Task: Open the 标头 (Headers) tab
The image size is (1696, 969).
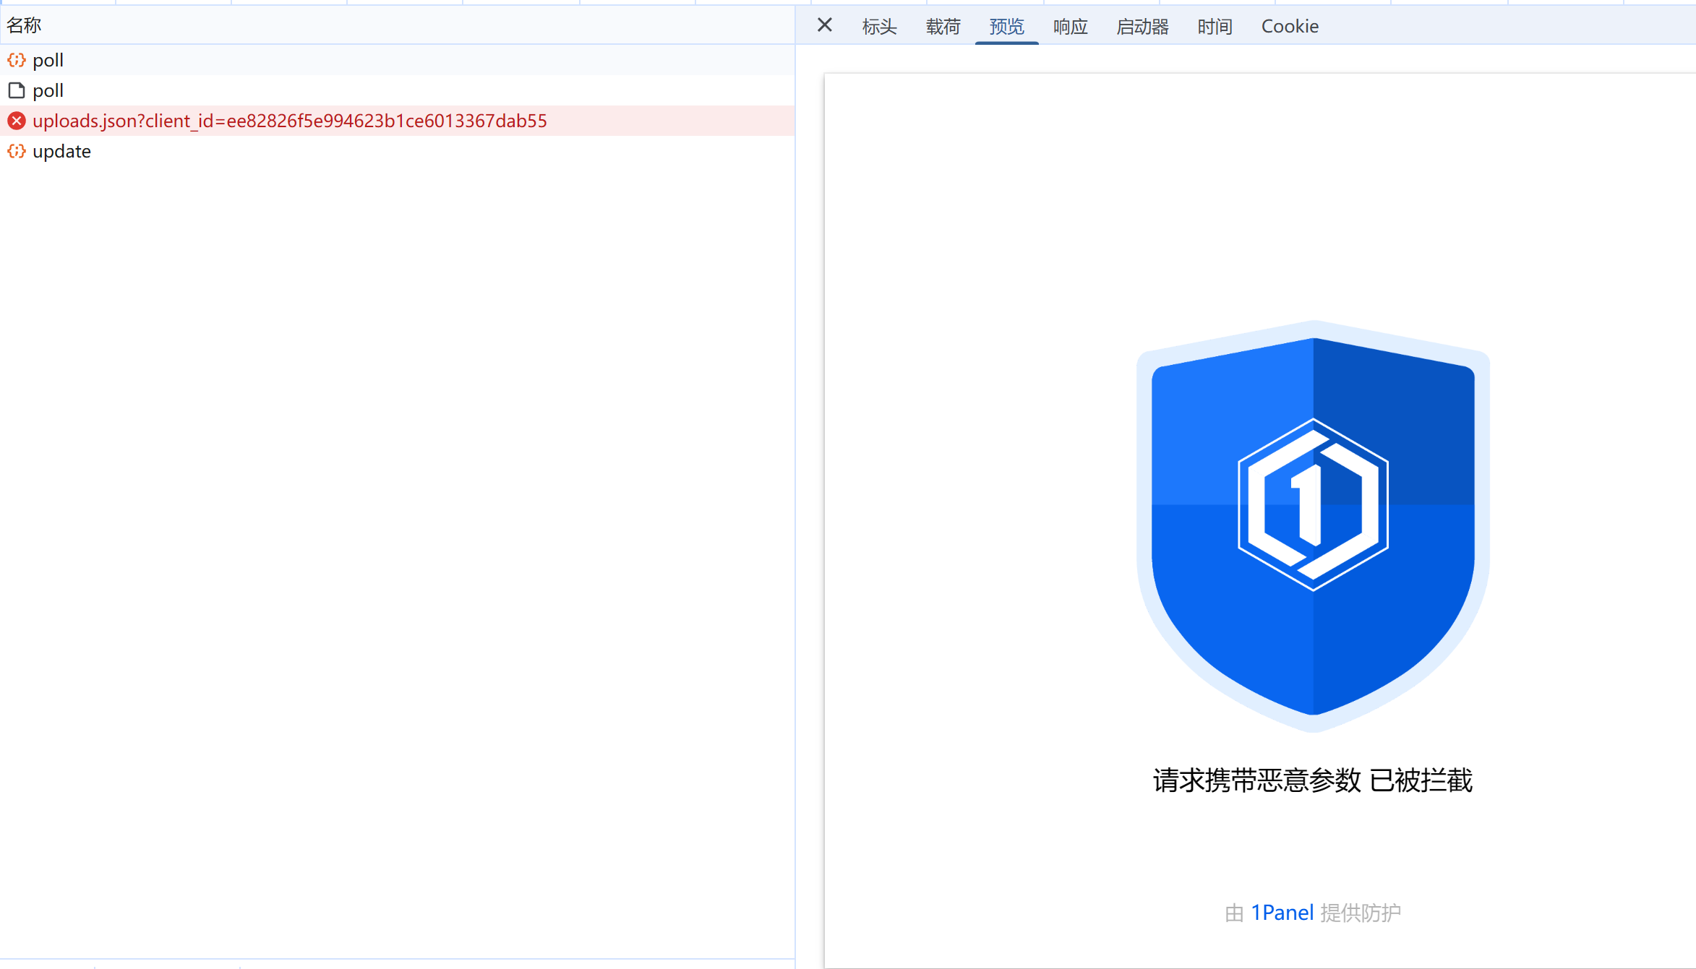Action: pos(879,27)
